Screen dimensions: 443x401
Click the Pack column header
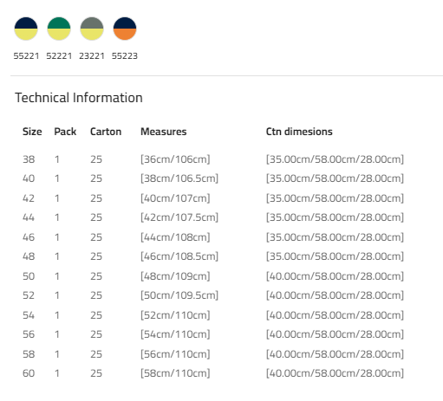point(65,132)
